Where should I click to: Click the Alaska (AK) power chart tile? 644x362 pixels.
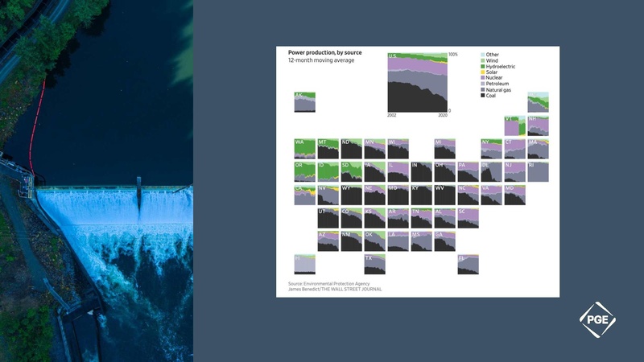pyautogui.click(x=304, y=102)
